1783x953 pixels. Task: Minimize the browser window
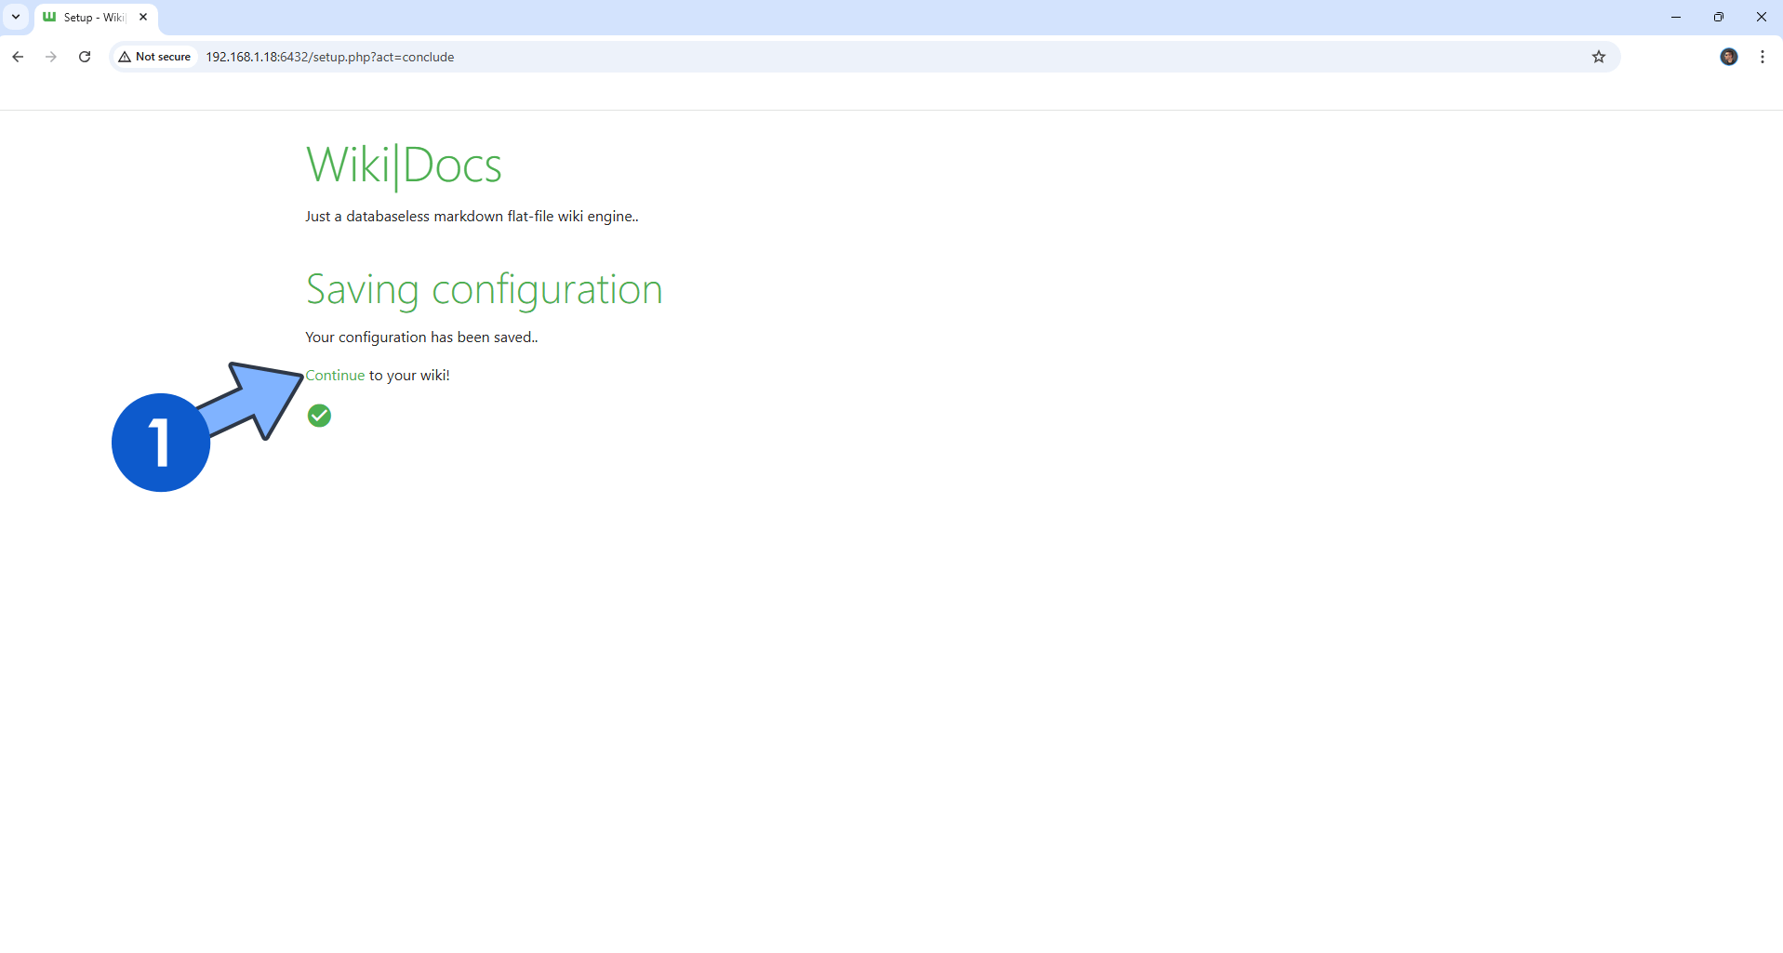pos(1676,17)
